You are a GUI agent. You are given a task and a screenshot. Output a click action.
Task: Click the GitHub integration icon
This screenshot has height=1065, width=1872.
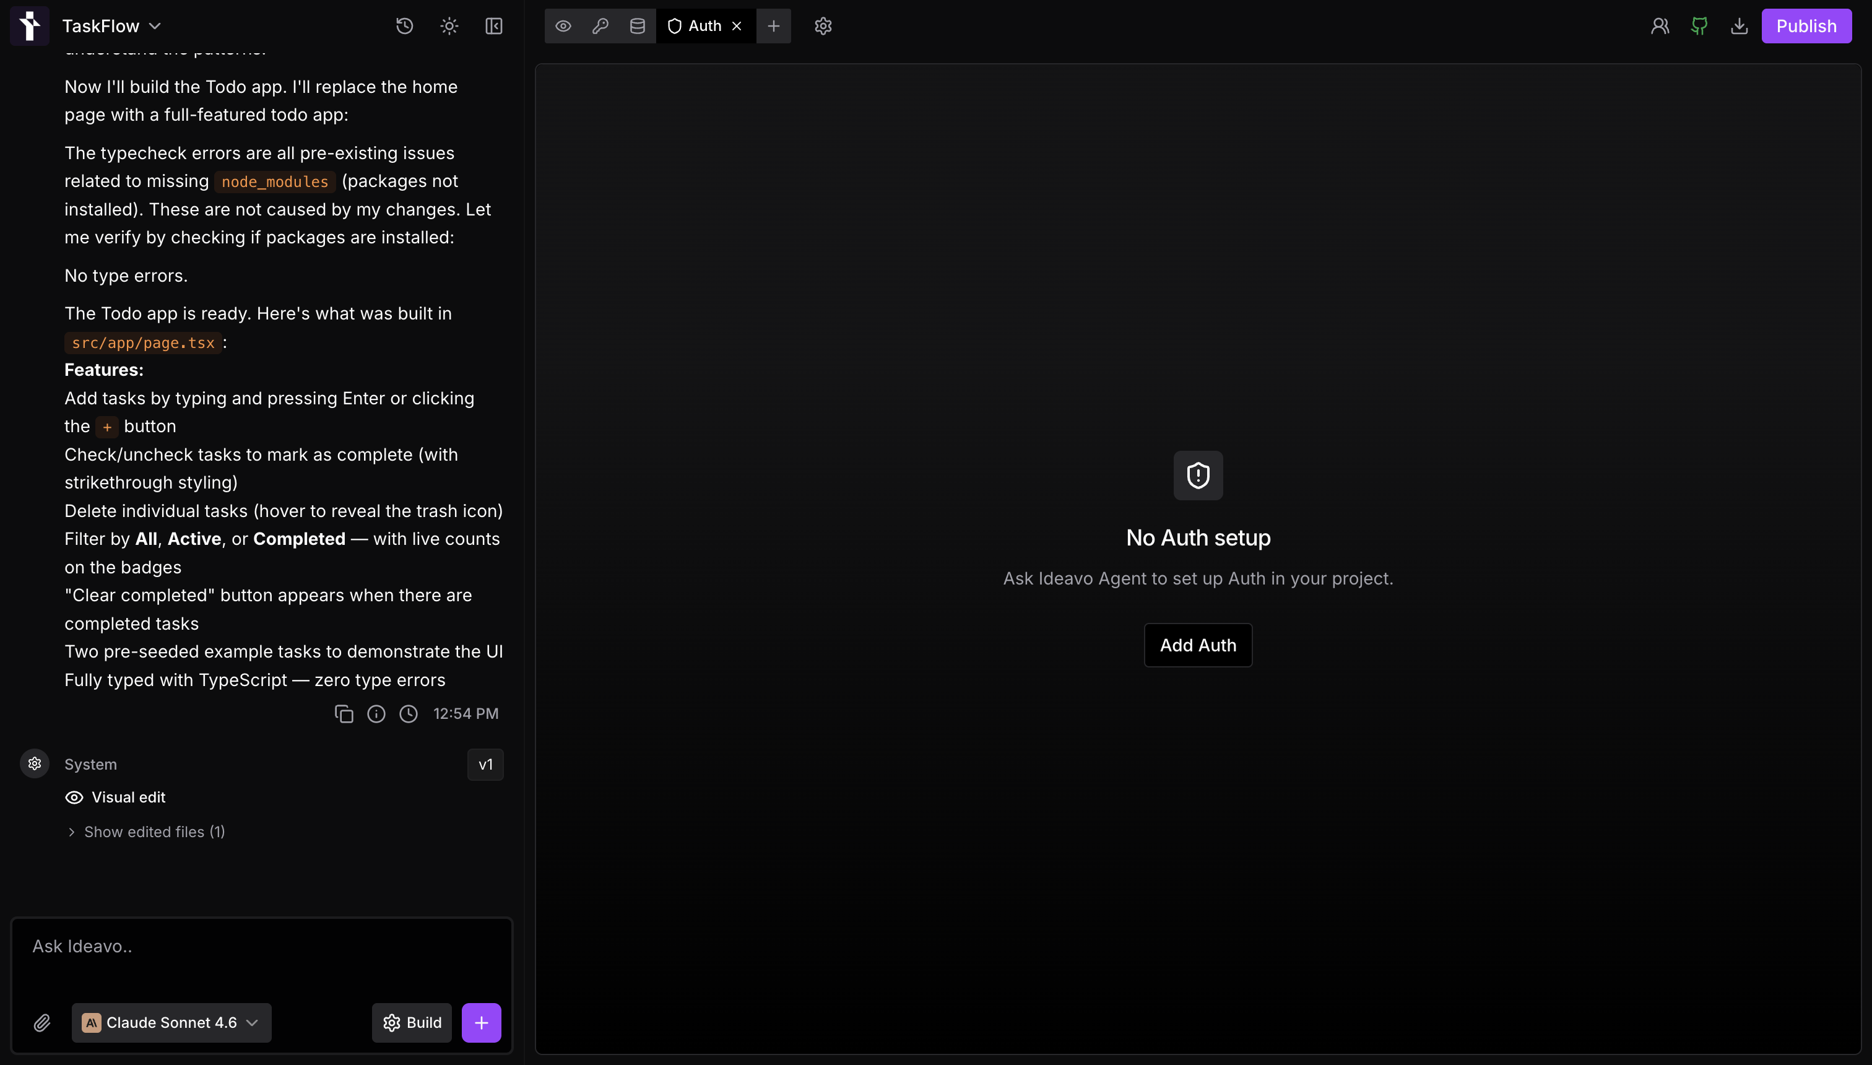coord(1699,27)
